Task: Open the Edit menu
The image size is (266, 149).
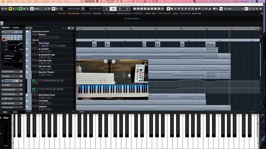Action: pos(23,1)
